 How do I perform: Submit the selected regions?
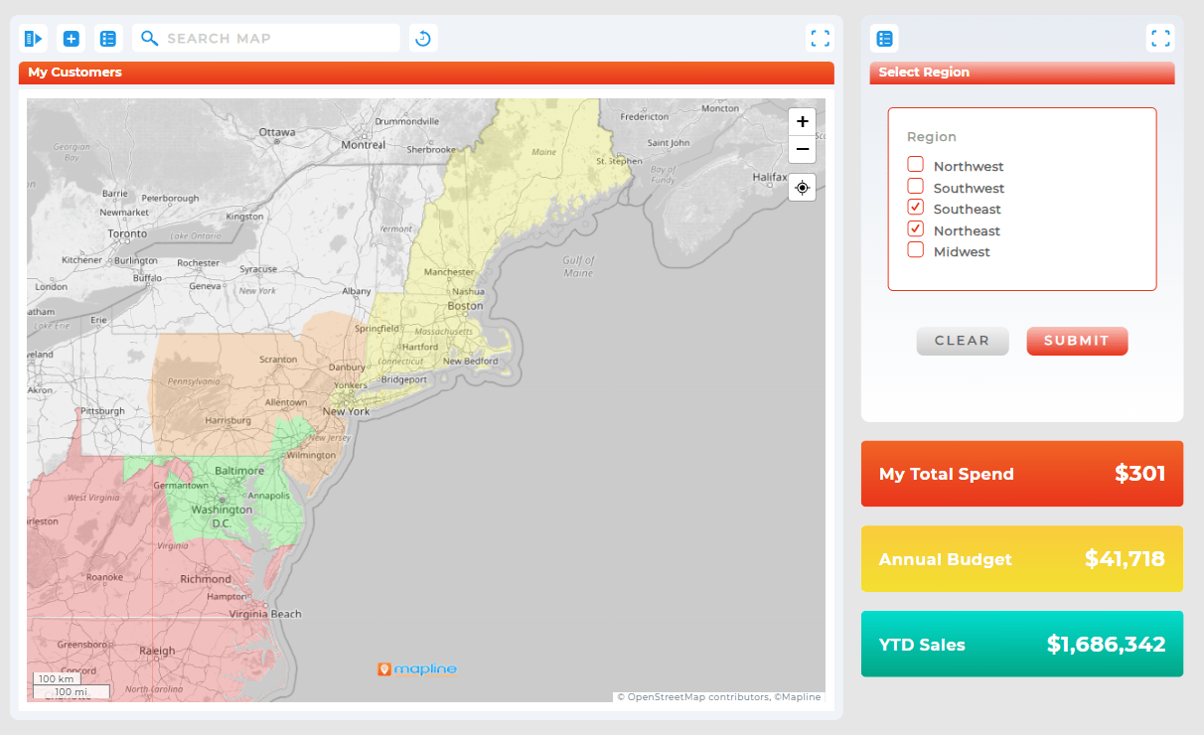tap(1077, 341)
